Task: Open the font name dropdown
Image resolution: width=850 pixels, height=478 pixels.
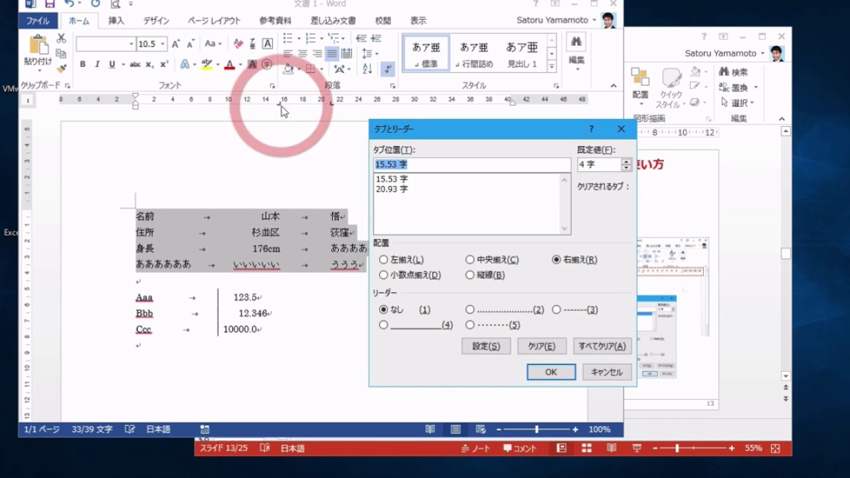Action: click(131, 44)
